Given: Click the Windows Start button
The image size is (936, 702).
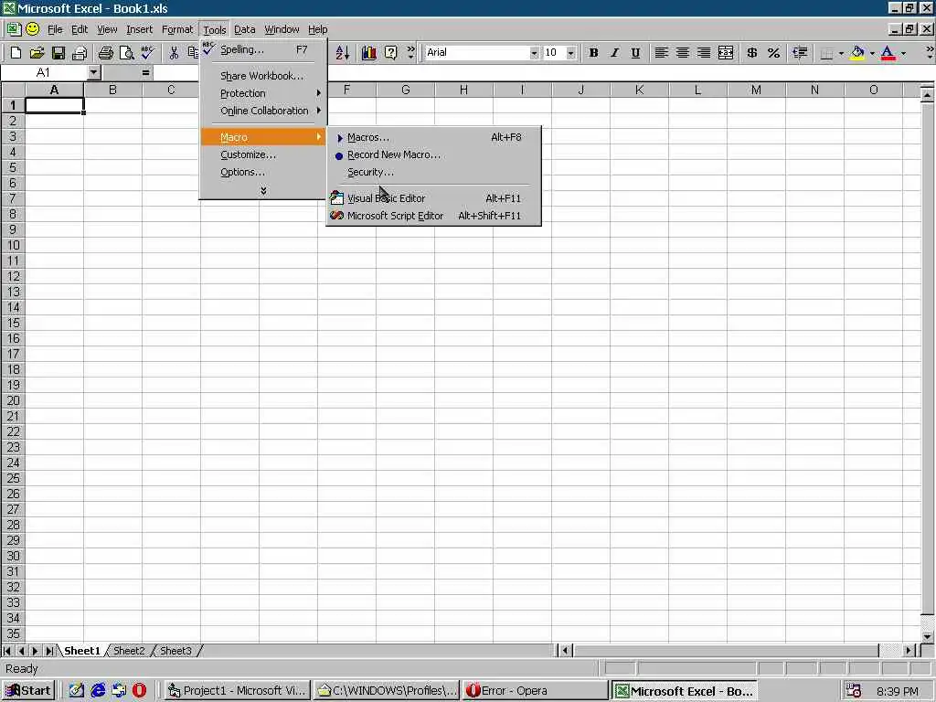Looking at the screenshot, I should [x=28, y=691].
